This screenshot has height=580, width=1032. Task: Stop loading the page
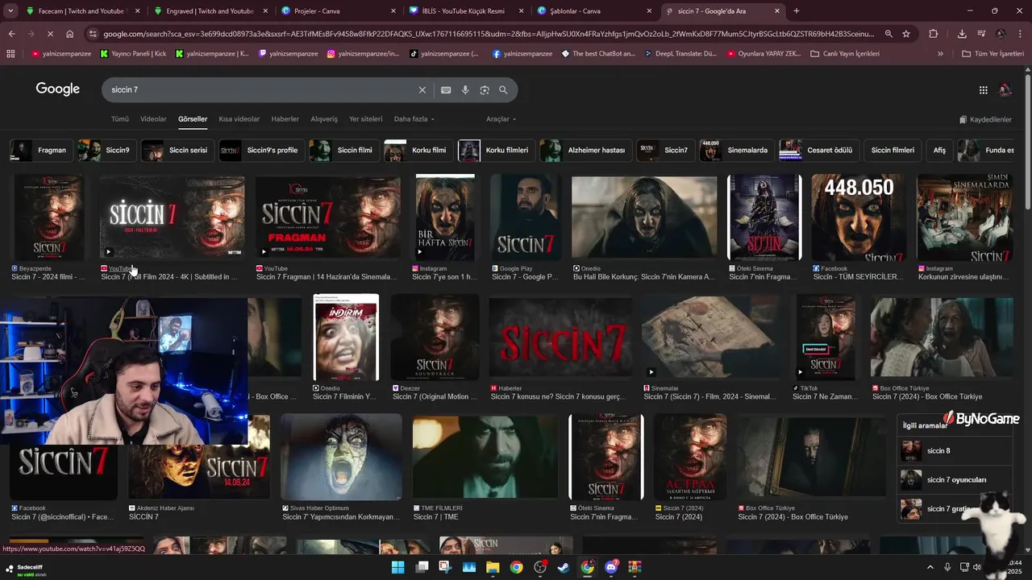point(50,34)
